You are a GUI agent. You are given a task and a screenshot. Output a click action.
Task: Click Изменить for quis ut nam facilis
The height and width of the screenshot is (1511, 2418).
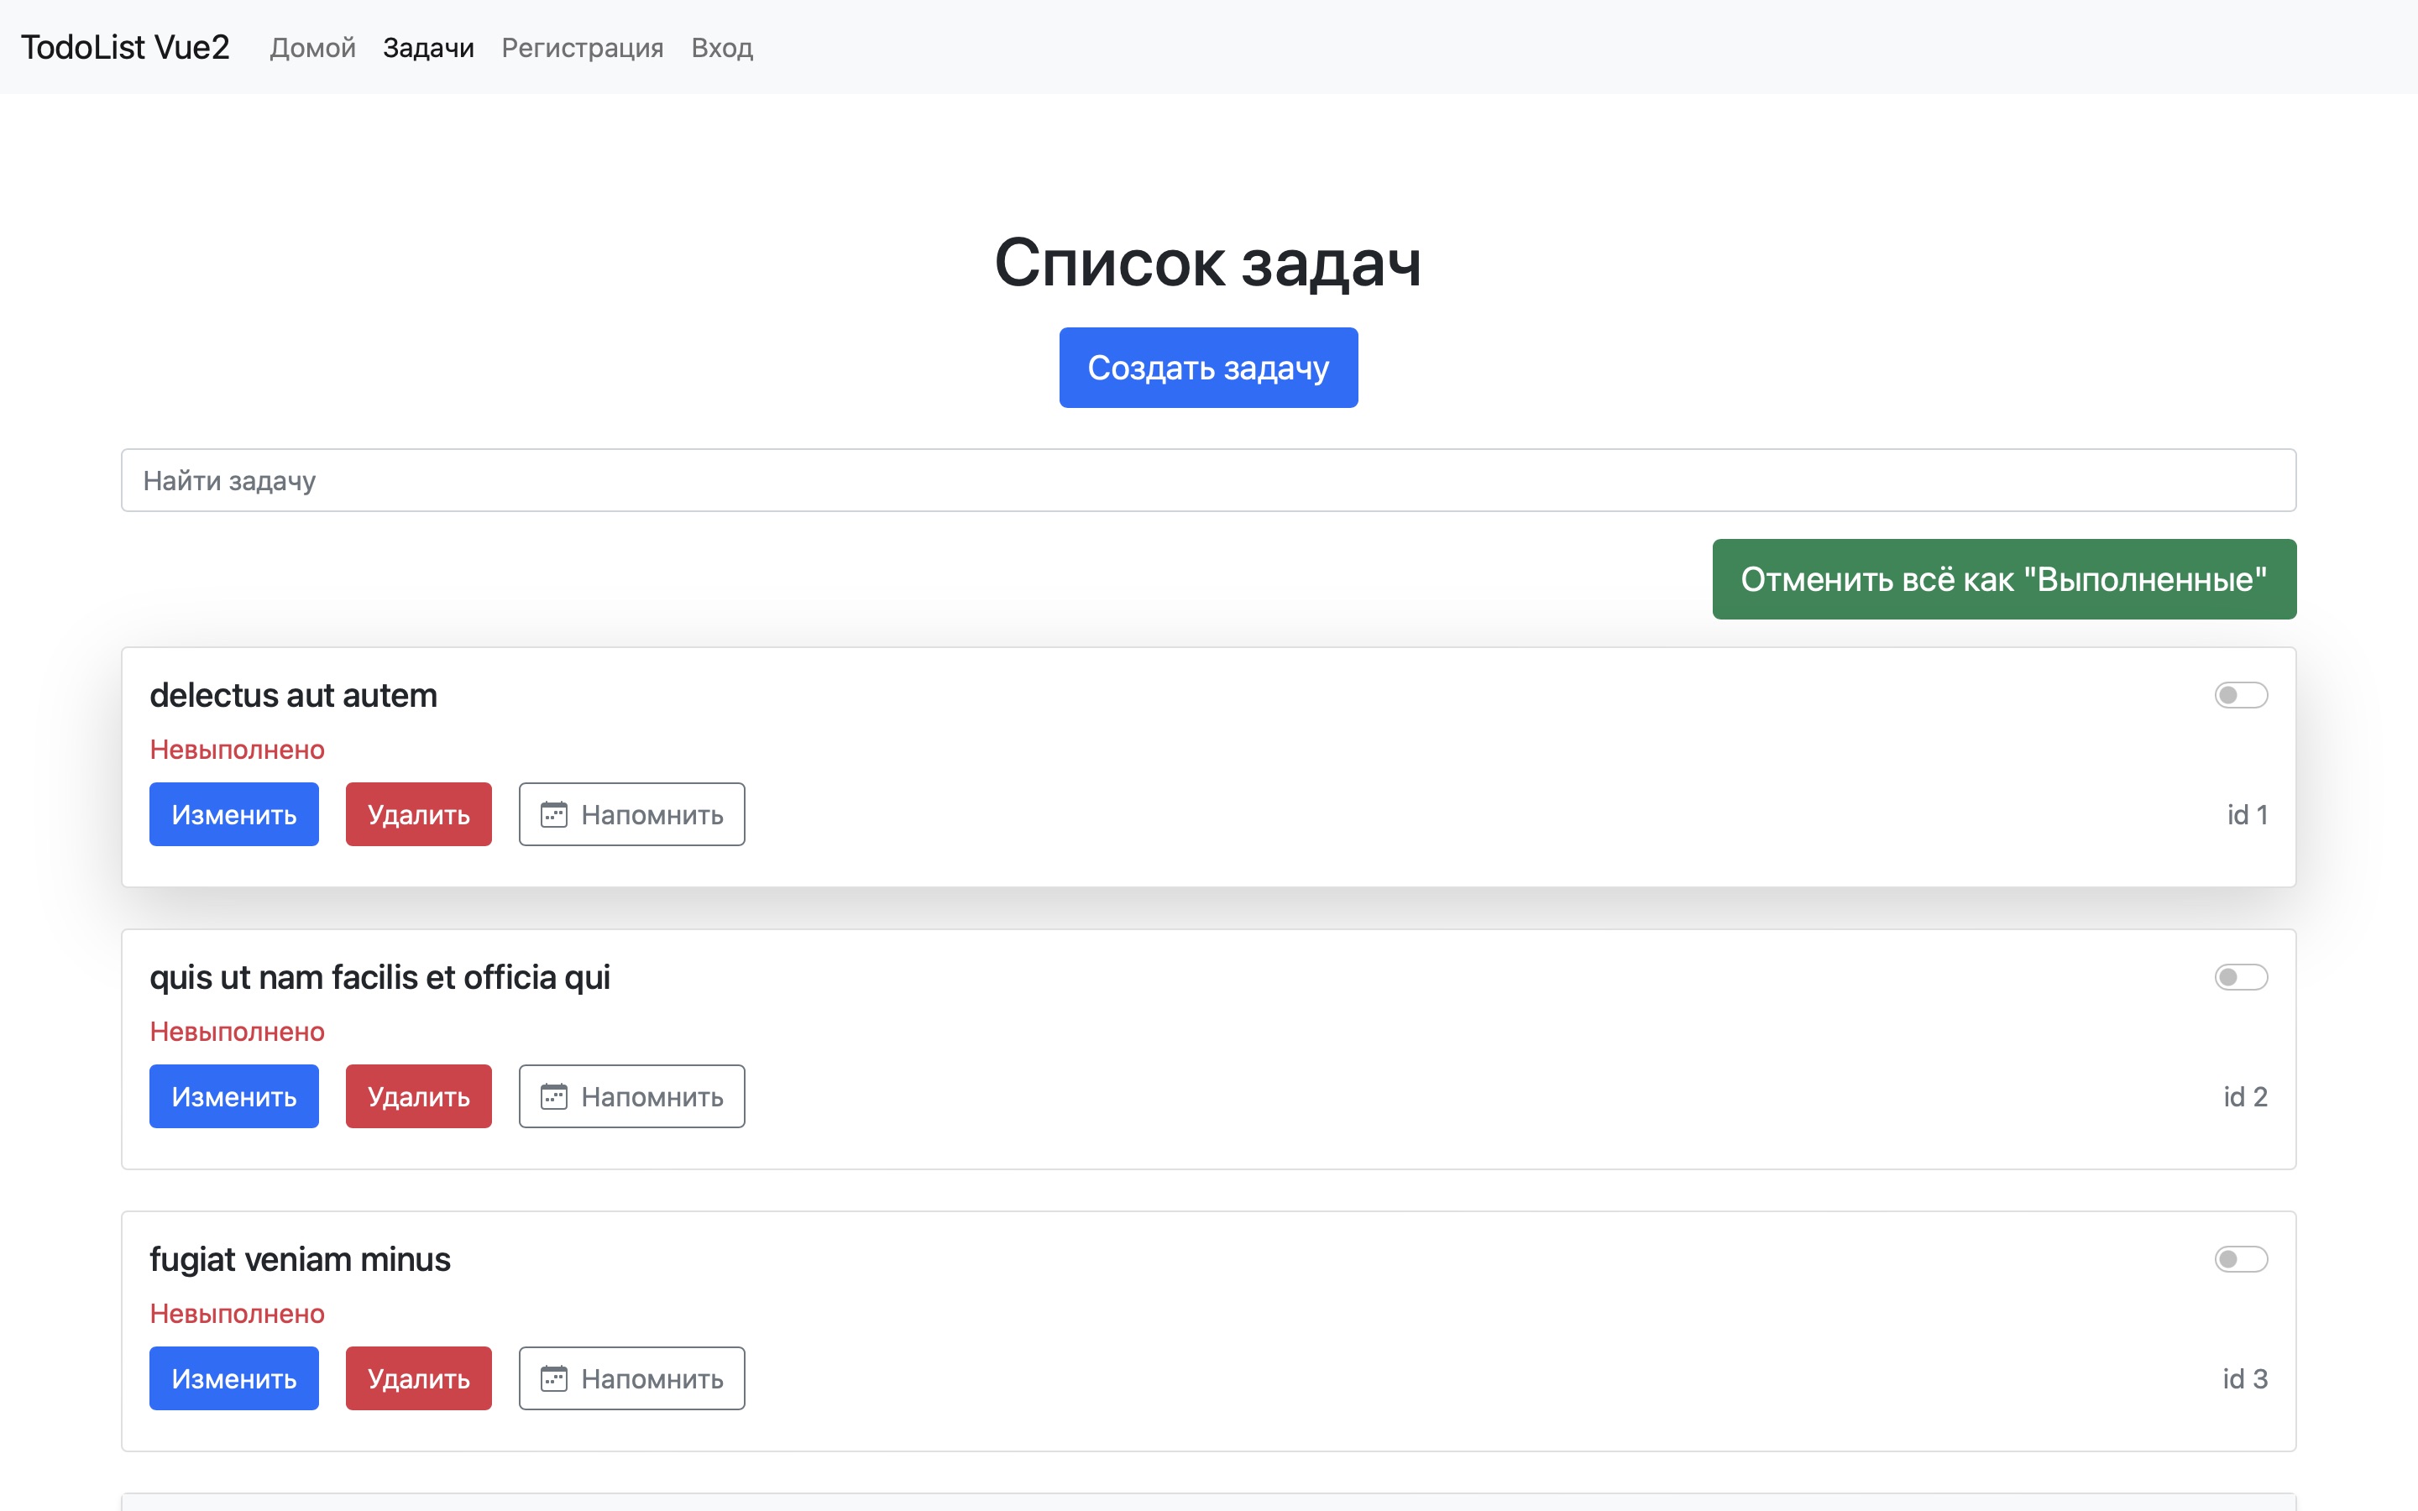tap(233, 1096)
